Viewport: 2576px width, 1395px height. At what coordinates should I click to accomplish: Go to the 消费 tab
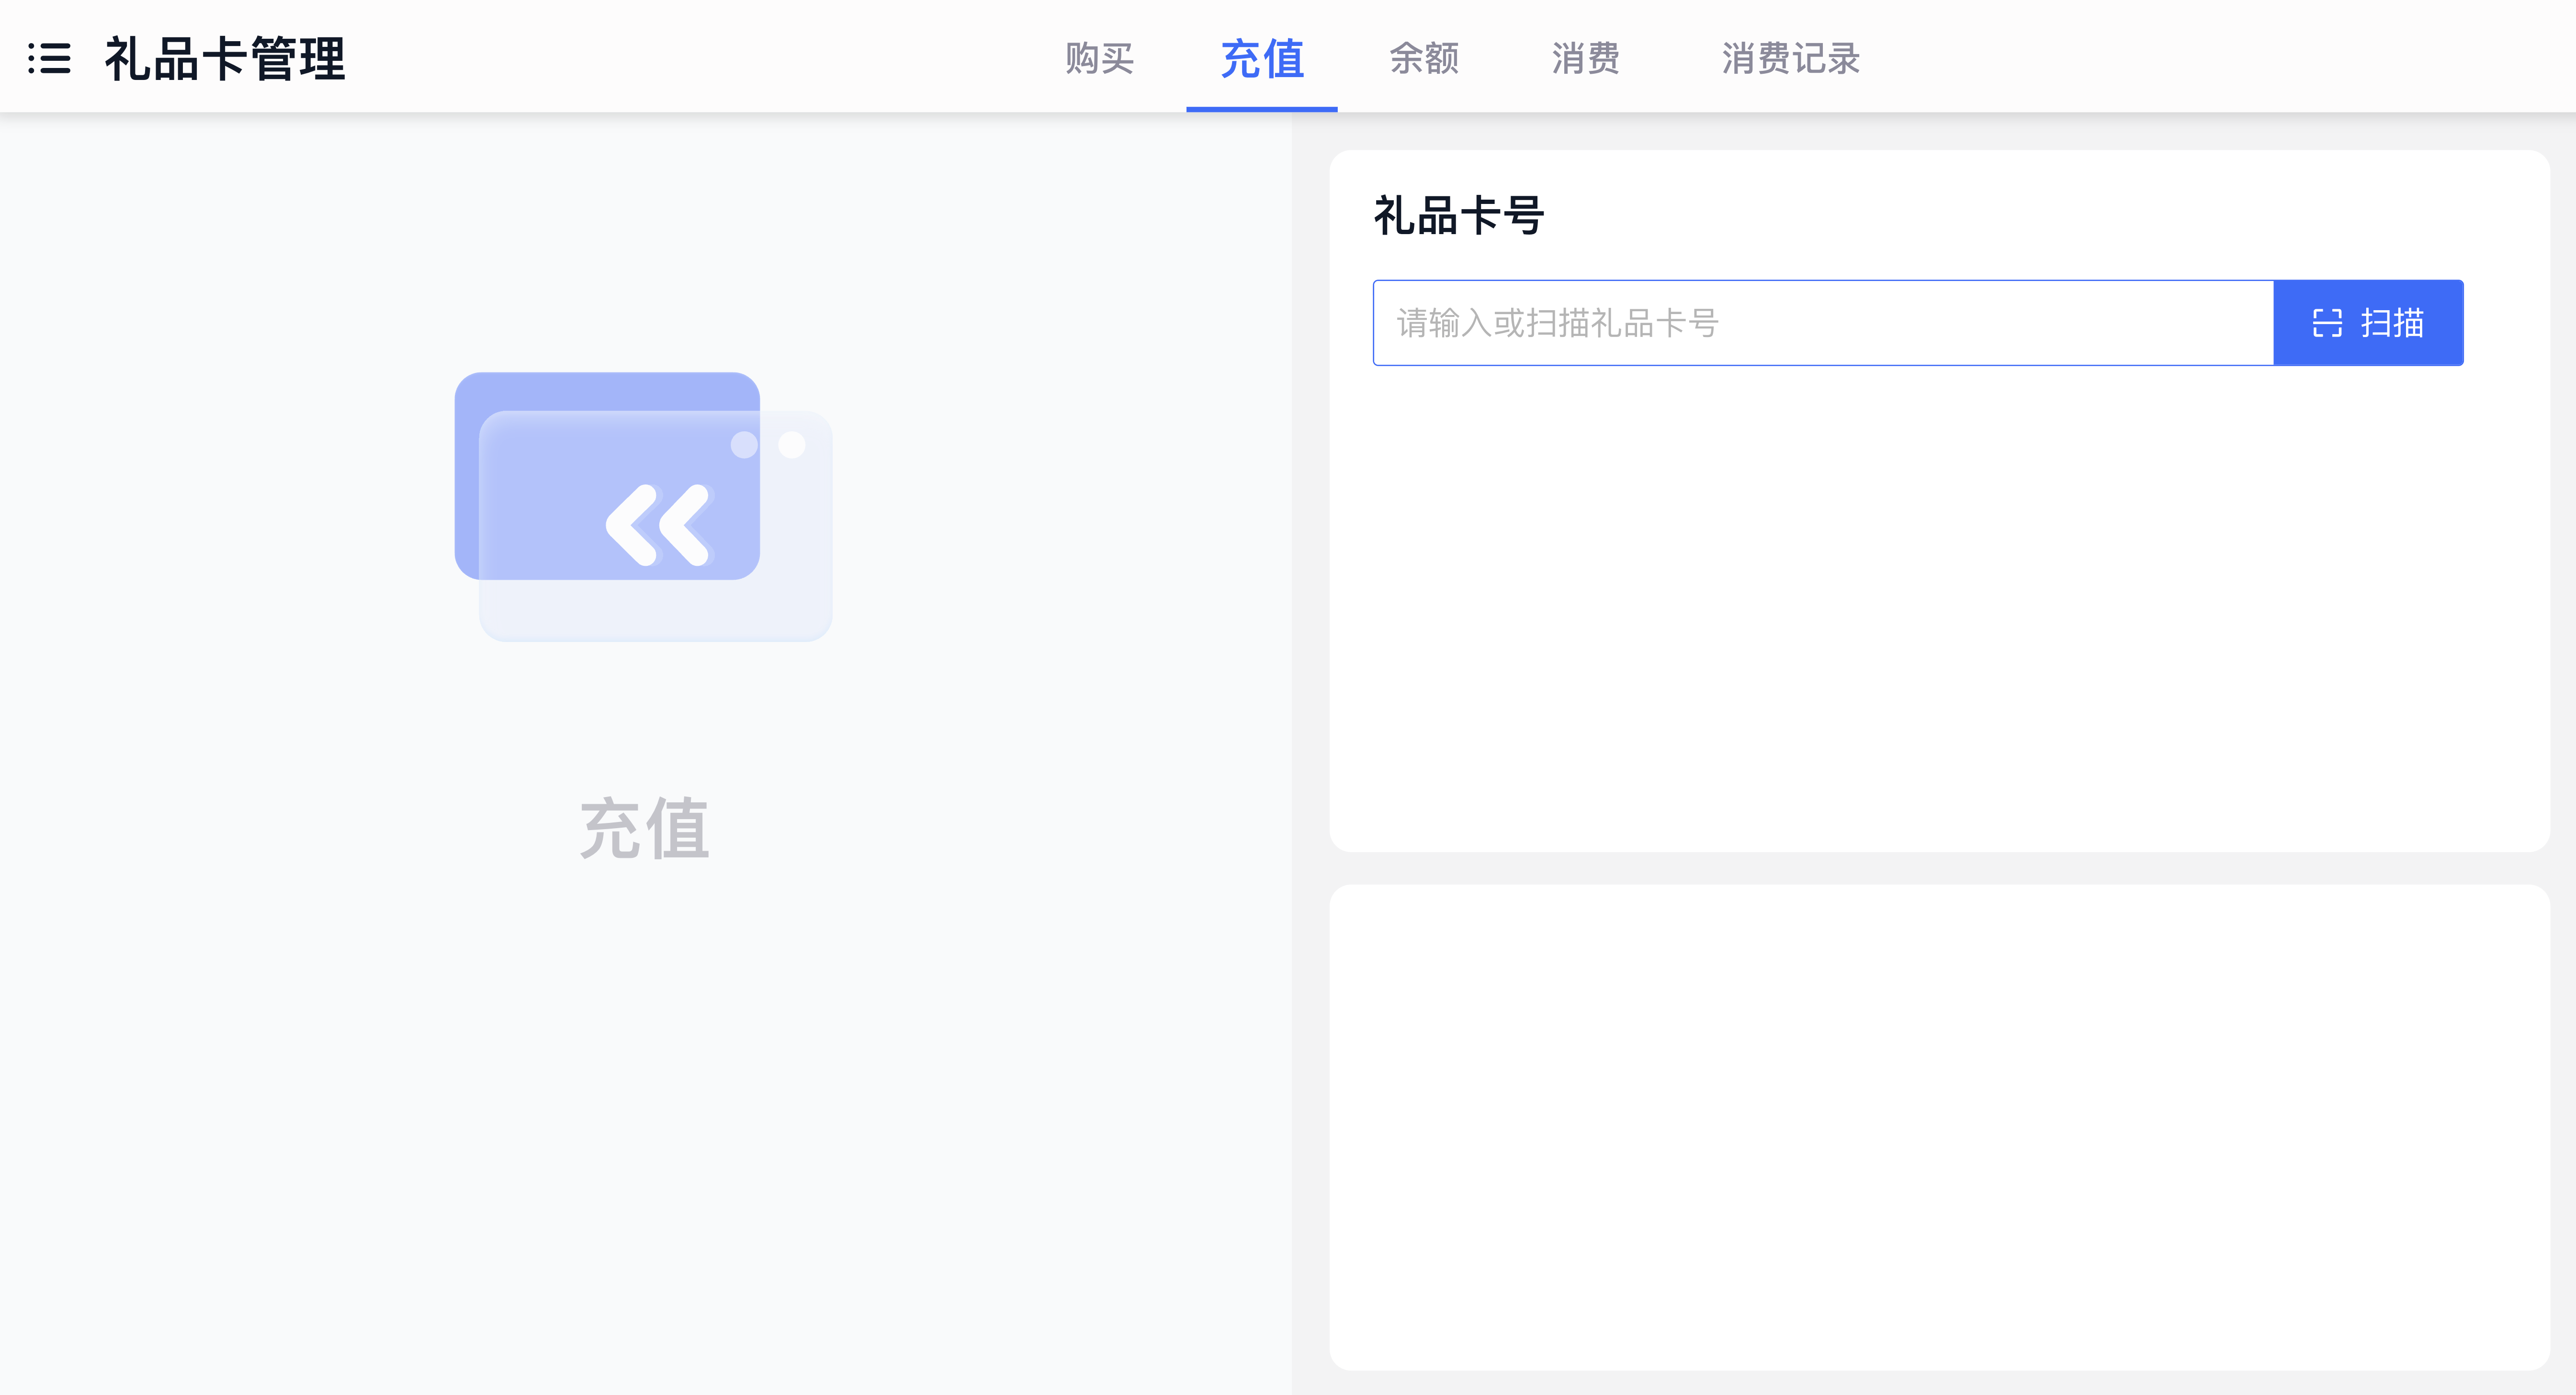(x=1586, y=58)
